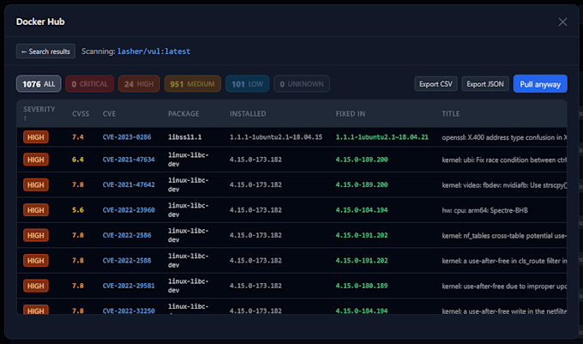Click the Export JSON button
Viewport: 583px width, 344px height.
[485, 84]
